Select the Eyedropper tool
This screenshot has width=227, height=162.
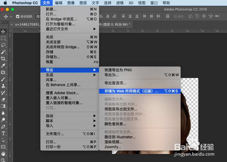pos(4,65)
